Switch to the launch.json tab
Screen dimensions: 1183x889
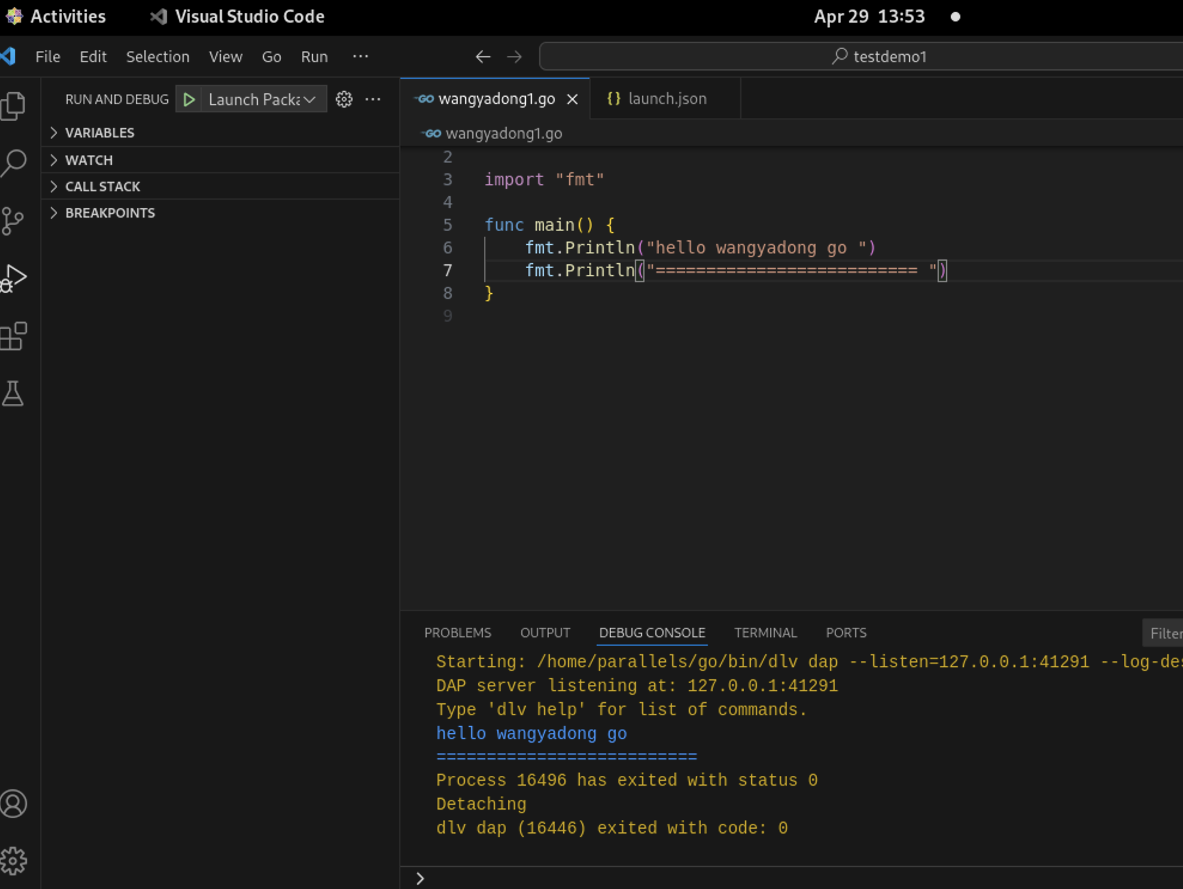[668, 98]
